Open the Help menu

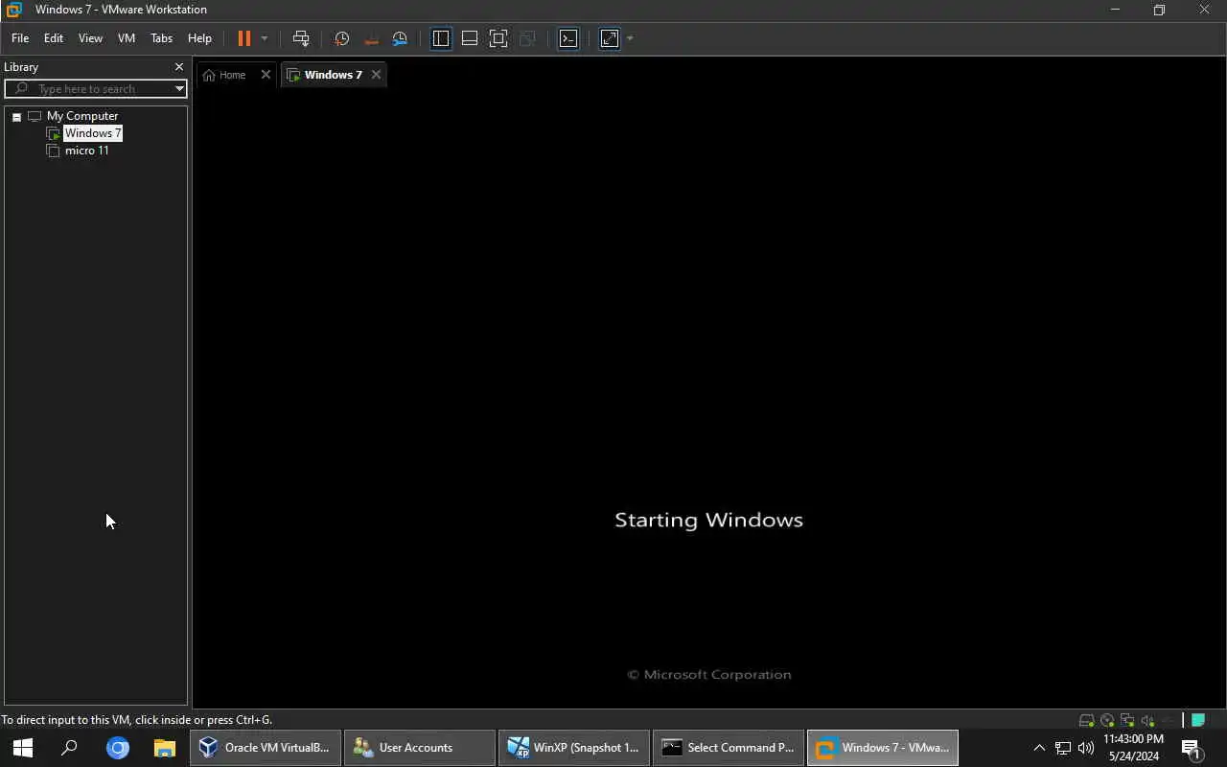point(199,38)
